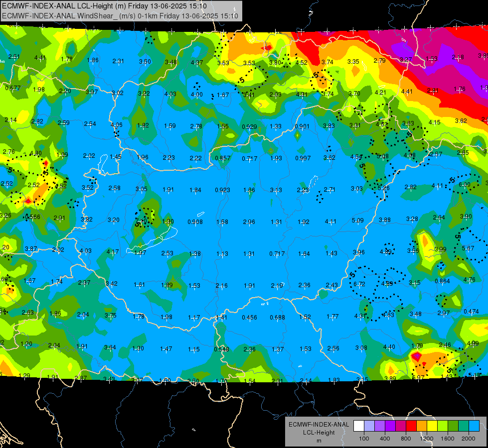Viewport: 488px width, 448px height.
Task: Click the wind shear value 7.10
Action: (x=141, y=221)
